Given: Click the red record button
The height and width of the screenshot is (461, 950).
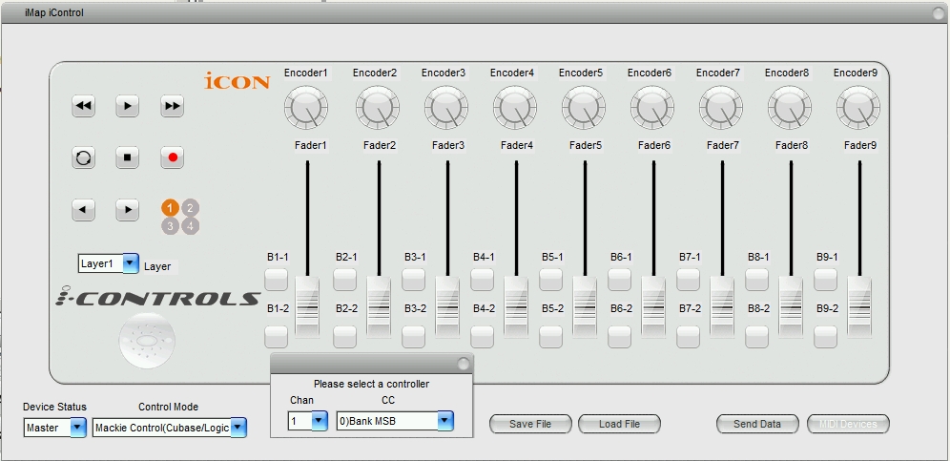Looking at the screenshot, I should 173,157.
